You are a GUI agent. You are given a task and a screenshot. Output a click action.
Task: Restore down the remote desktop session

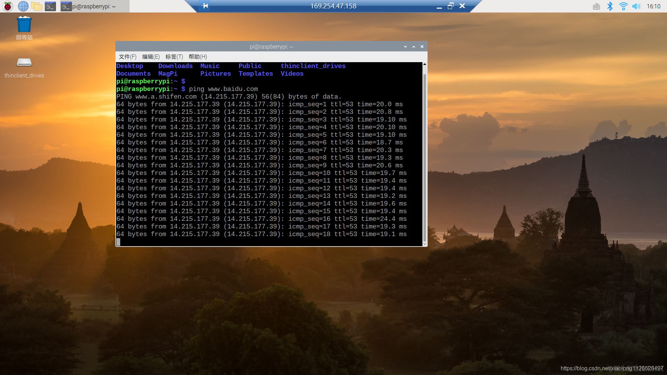(x=451, y=6)
